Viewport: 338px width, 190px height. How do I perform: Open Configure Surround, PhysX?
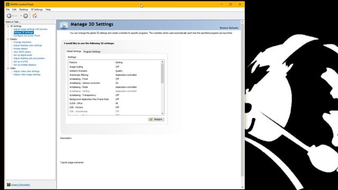pyautogui.click(x=27, y=35)
